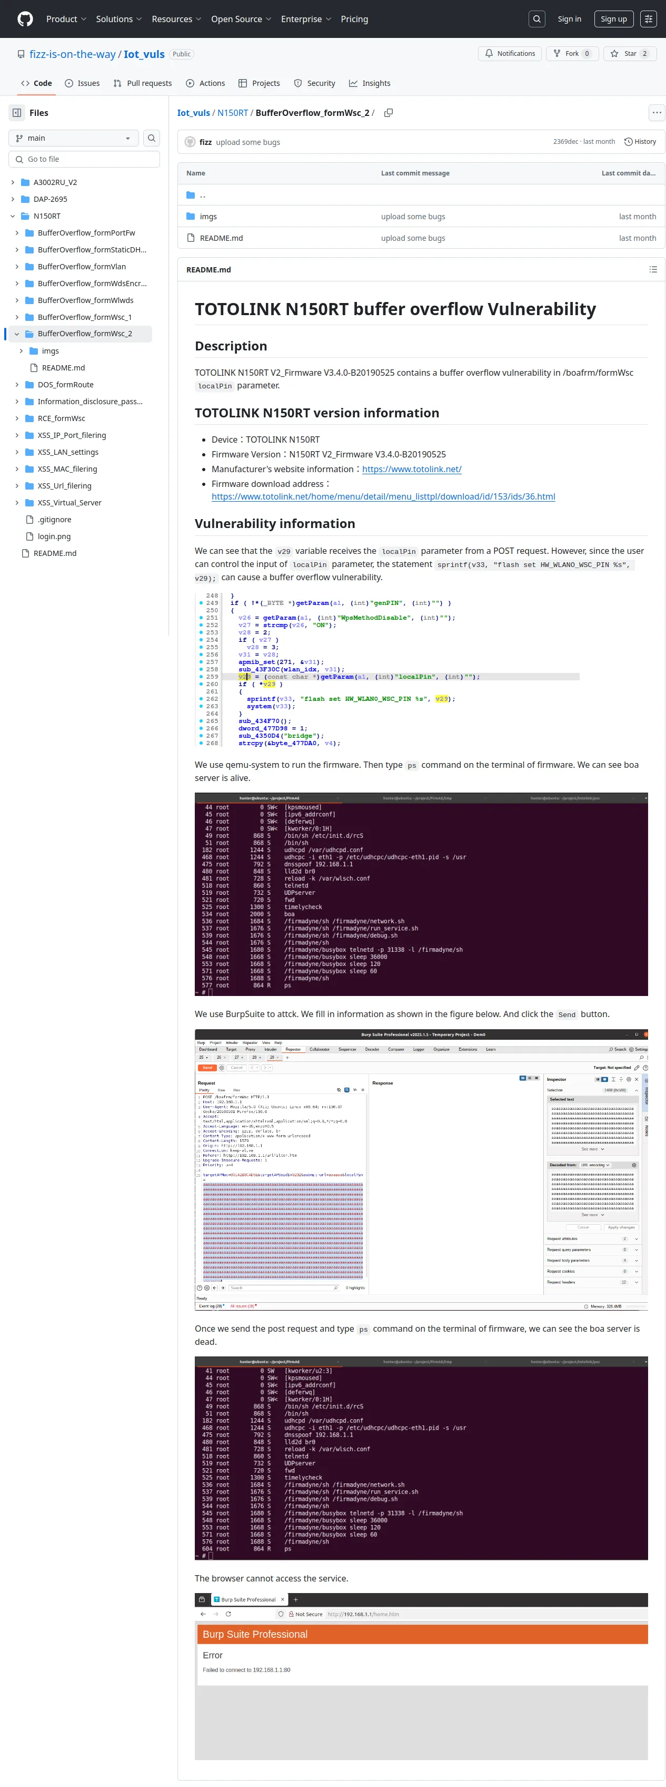Image resolution: width=666 pixels, height=1787 pixels.
Task: Open the Open Source menu
Action: pos(241,19)
